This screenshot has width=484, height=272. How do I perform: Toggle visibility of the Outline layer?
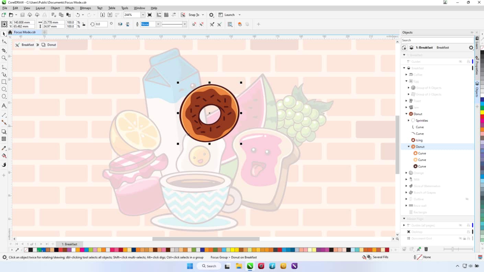click(467, 199)
